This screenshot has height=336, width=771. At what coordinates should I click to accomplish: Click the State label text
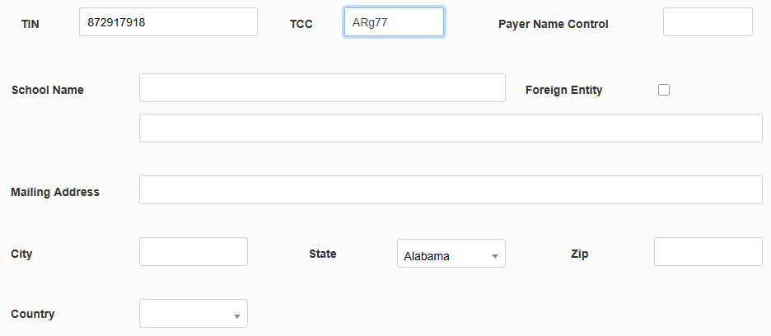(x=323, y=254)
